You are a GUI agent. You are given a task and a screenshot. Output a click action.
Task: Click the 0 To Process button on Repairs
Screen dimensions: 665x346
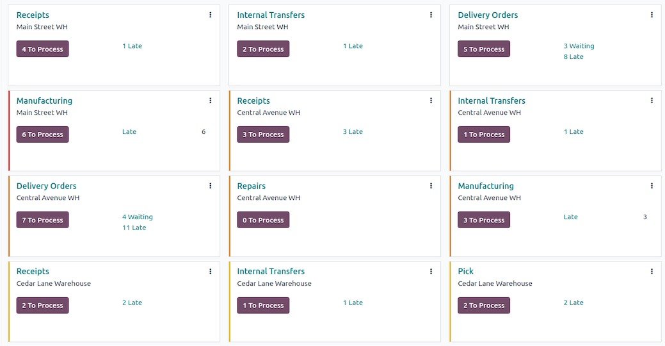[x=263, y=220]
